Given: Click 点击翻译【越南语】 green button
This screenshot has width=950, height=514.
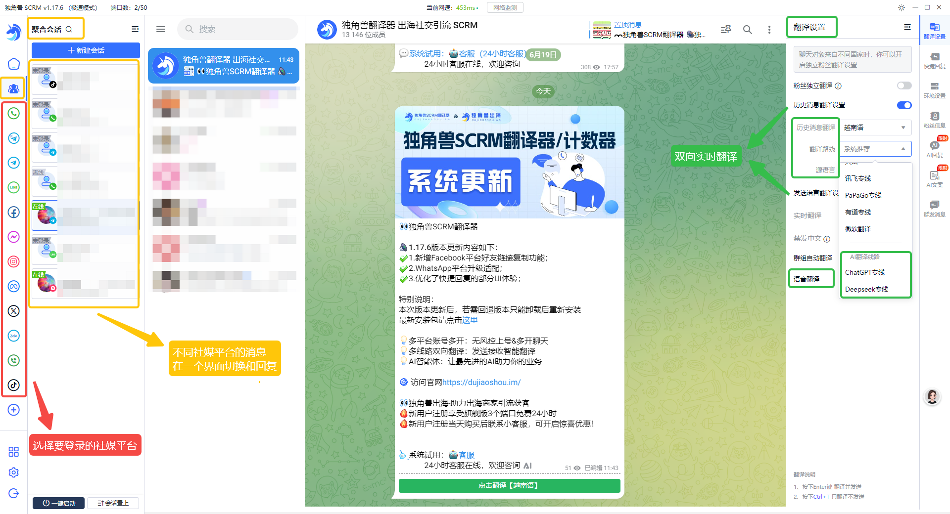Looking at the screenshot, I should [509, 486].
